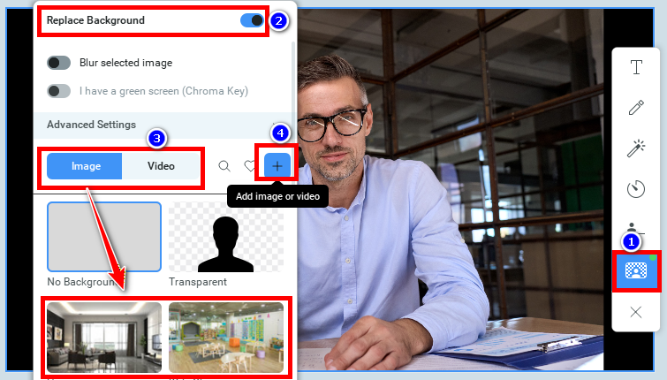Toggle the green screen Chroma Key switch
The height and width of the screenshot is (380, 667).
pos(59,90)
